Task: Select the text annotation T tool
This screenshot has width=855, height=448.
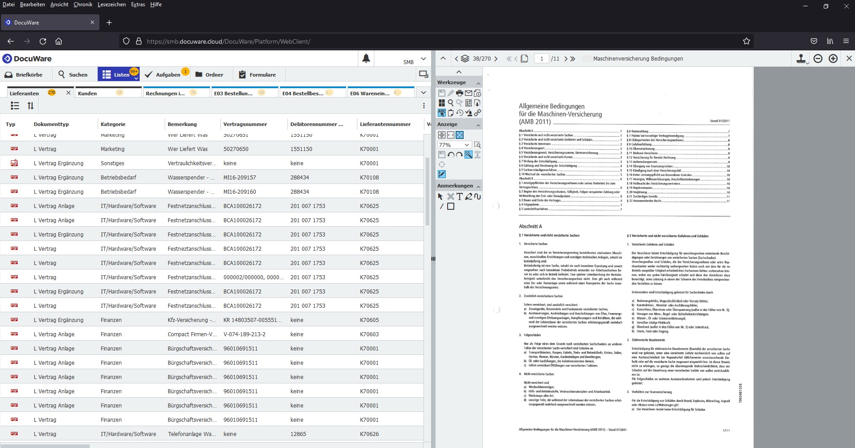Action: coord(459,196)
